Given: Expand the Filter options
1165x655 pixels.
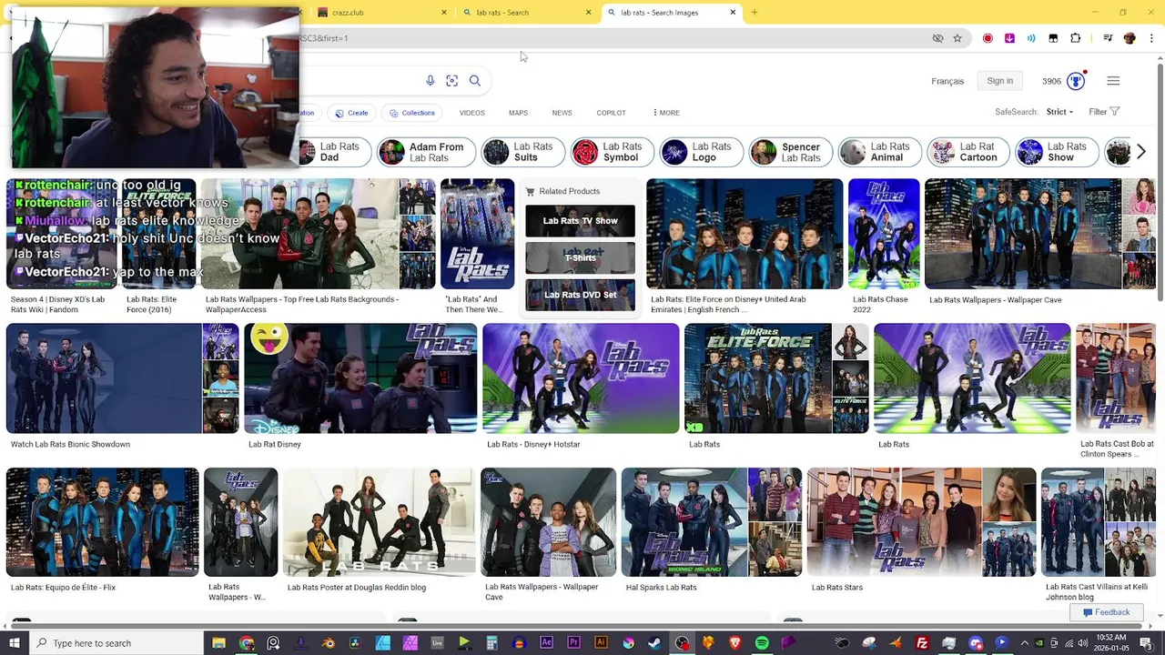Looking at the screenshot, I should pos(1104,112).
